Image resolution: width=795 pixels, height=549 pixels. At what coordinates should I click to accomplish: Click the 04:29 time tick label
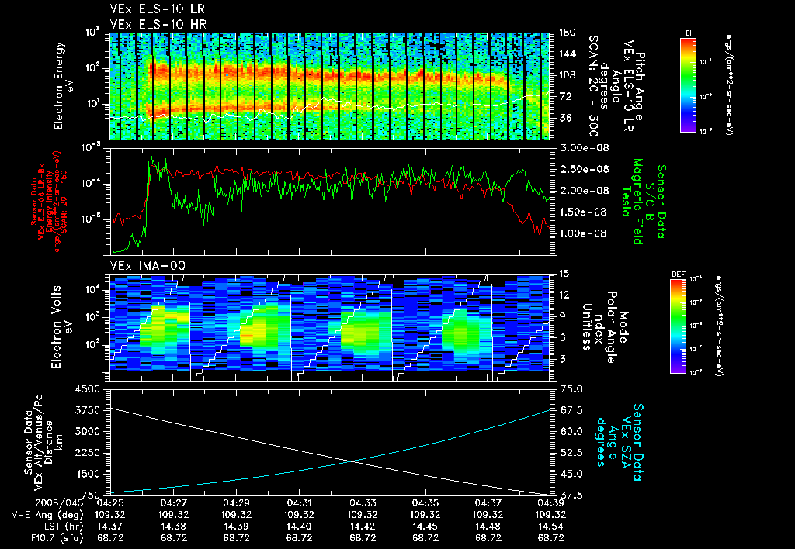coord(236,503)
